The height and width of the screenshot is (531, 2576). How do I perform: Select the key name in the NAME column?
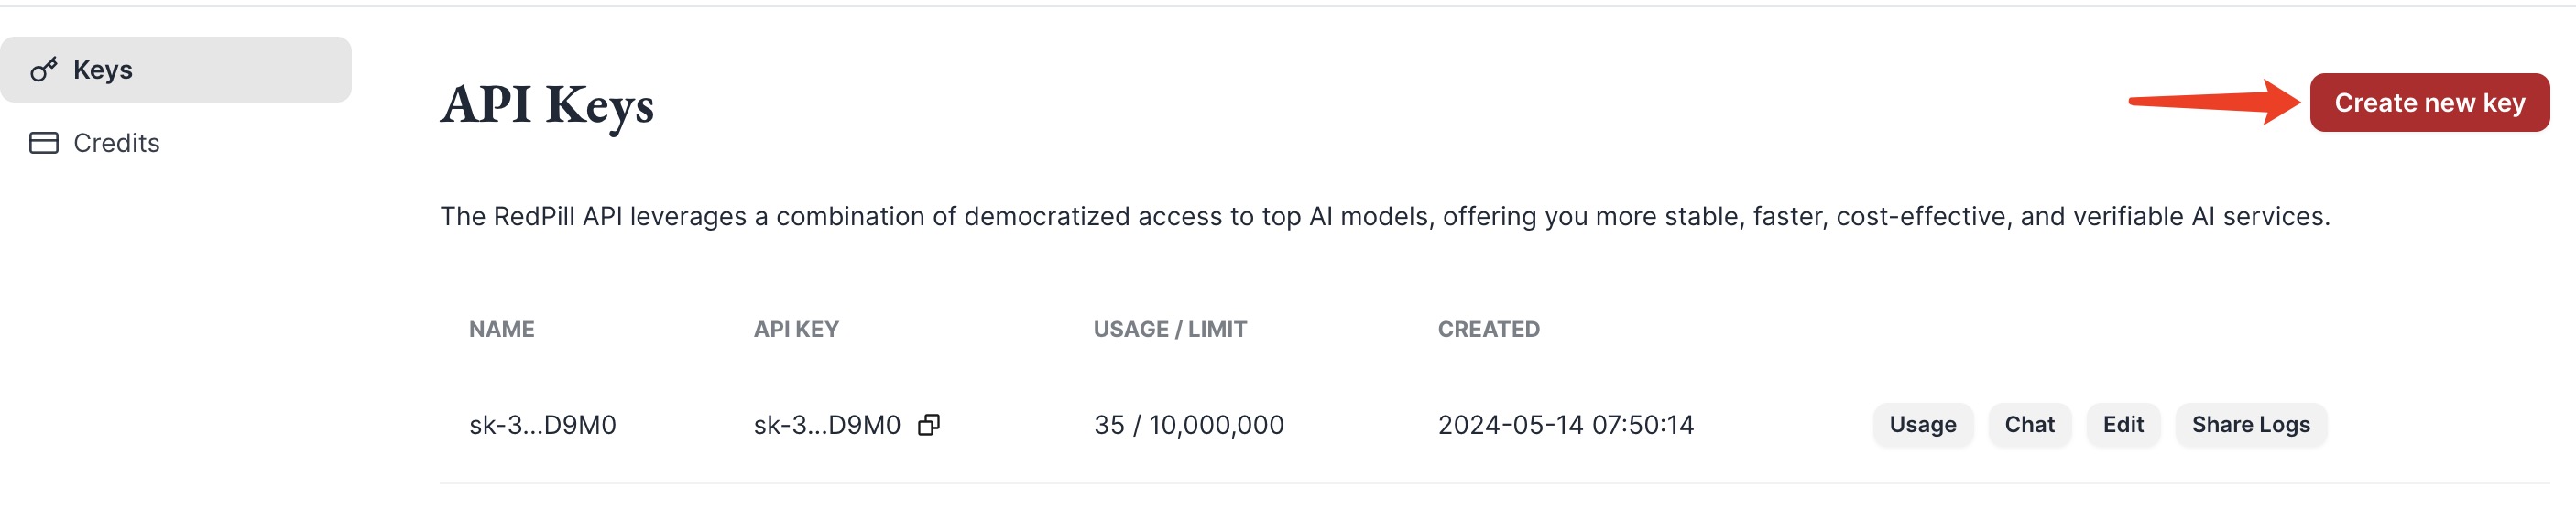tap(543, 425)
